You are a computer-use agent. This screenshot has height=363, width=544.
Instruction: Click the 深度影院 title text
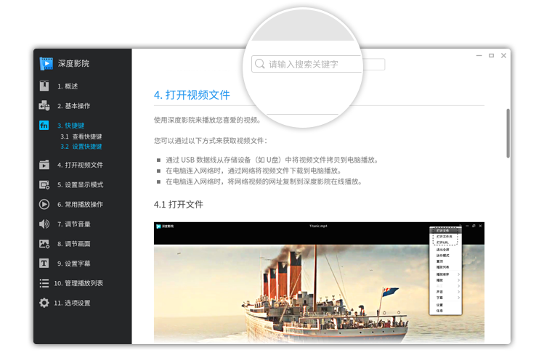click(x=73, y=63)
